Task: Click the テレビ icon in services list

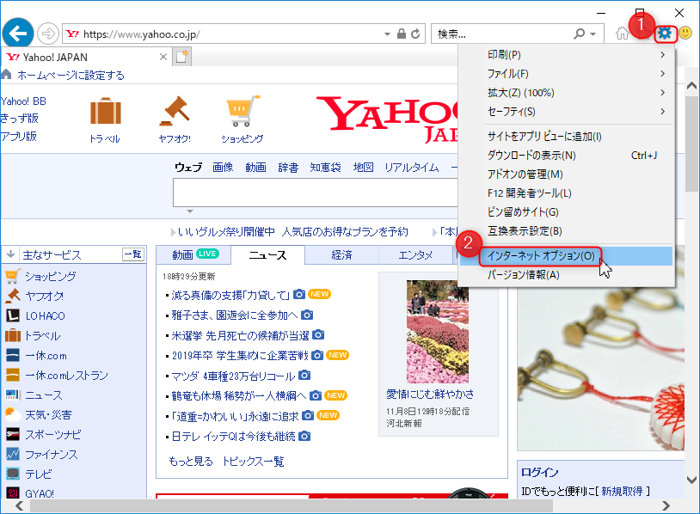Action: coord(13,474)
